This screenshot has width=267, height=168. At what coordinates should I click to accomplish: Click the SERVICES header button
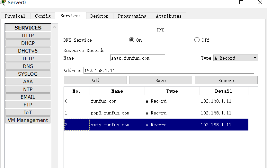[x=28, y=28]
